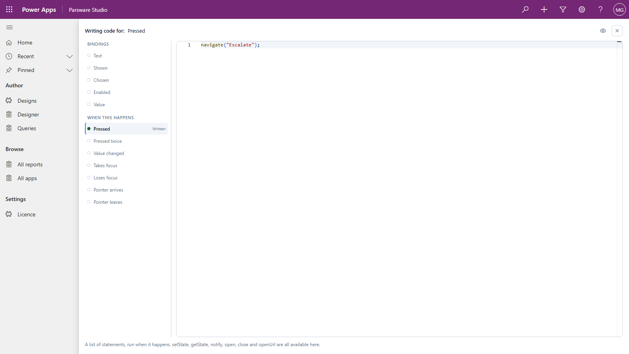
Task: Select the Pressed twice event
Action: [x=126, y=141]
